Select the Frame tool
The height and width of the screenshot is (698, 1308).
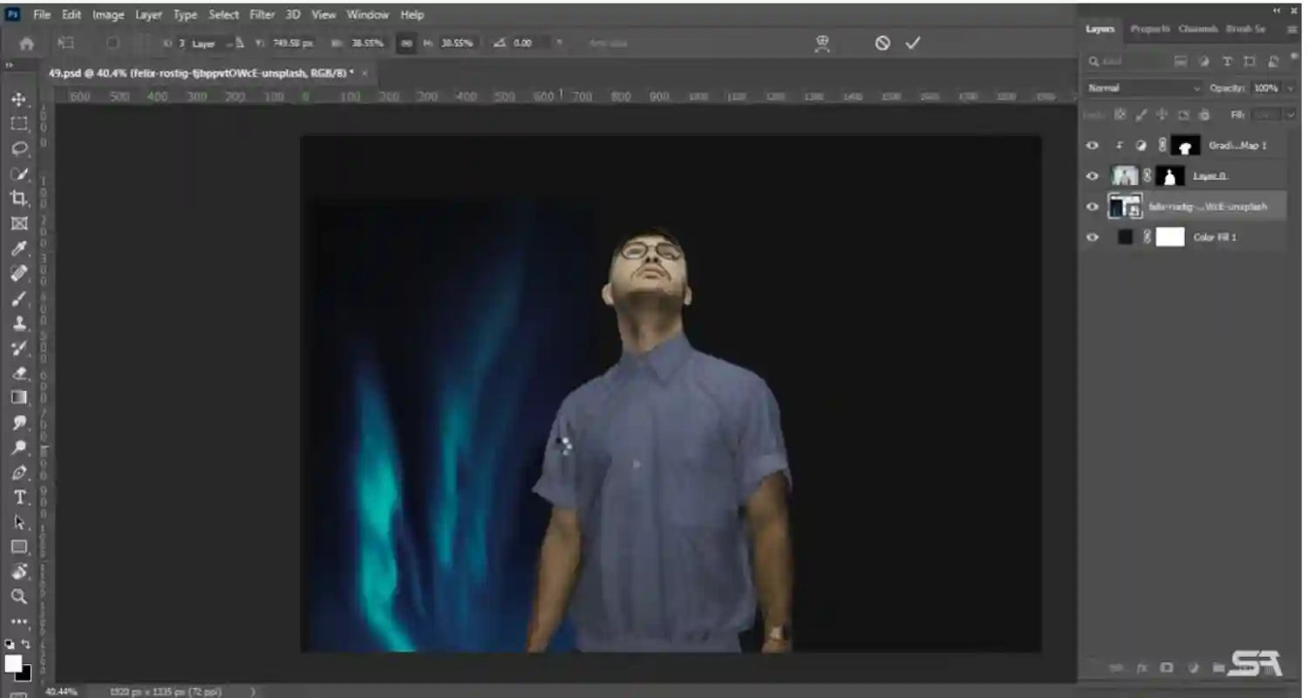(x=18, y=223)
